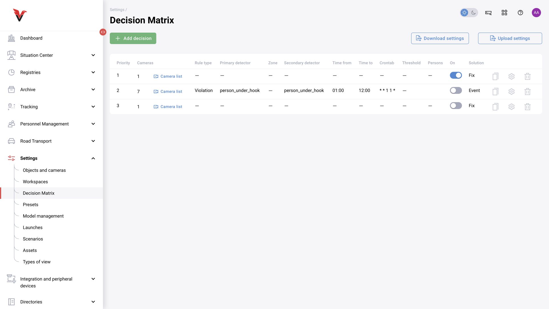The width and height of the screenshot is (549, 309).
Task: Expand Tracking menu chevron
Action: [x=93, y=107]
